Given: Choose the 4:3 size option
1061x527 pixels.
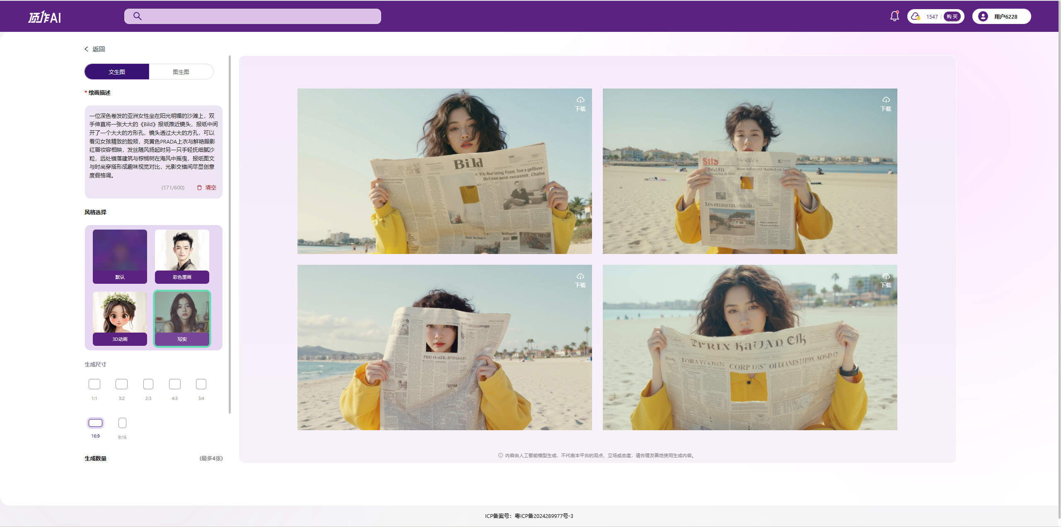Looking at the screenshot, I should coord(174,384).
